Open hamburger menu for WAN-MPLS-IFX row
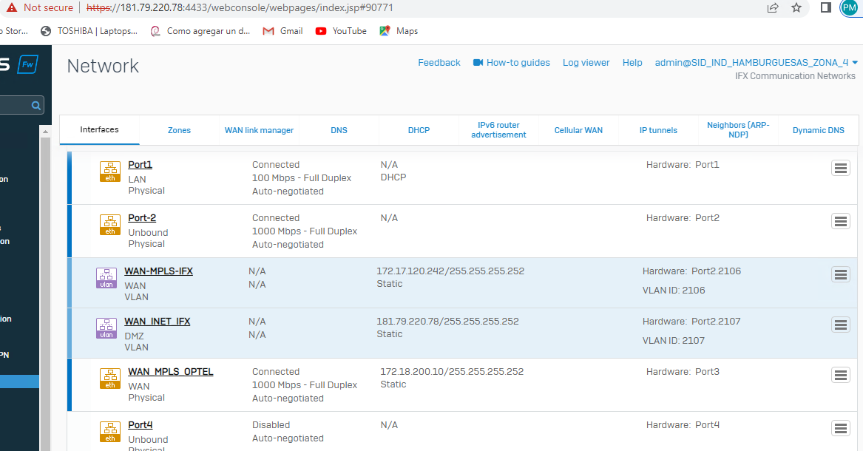The image size is (863, 451). click(x=840, y=274)
